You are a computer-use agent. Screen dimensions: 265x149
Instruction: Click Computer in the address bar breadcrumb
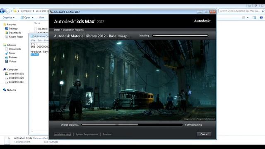point(26,11)
